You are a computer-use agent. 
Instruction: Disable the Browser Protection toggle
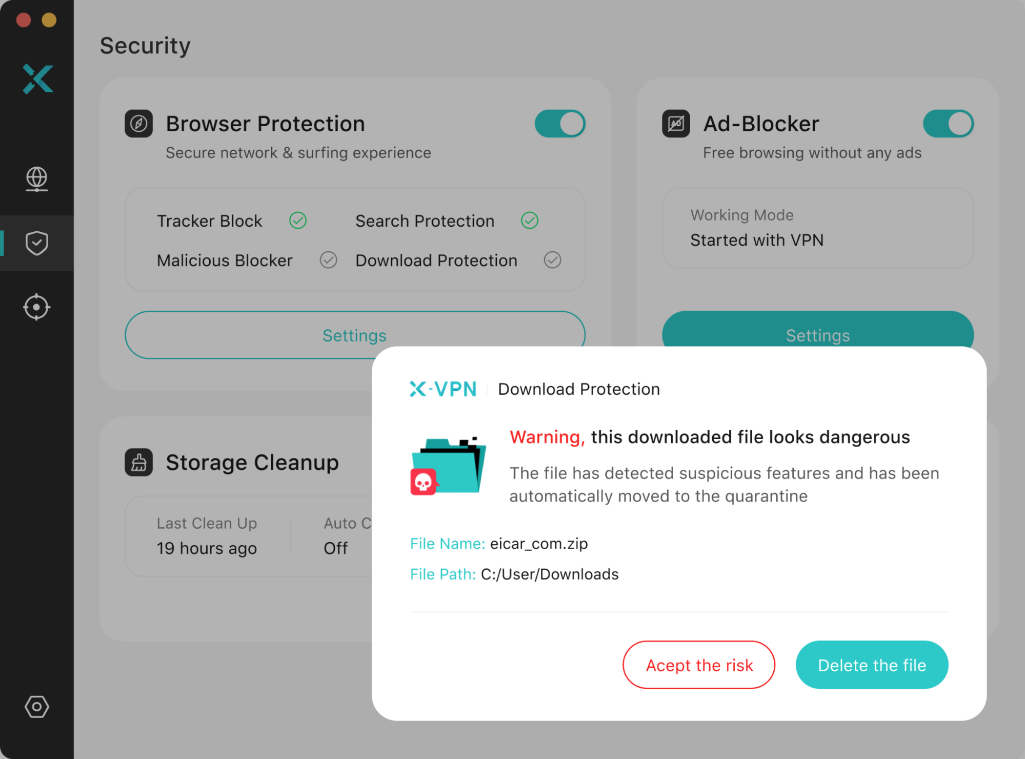click(x=560, y=124)
